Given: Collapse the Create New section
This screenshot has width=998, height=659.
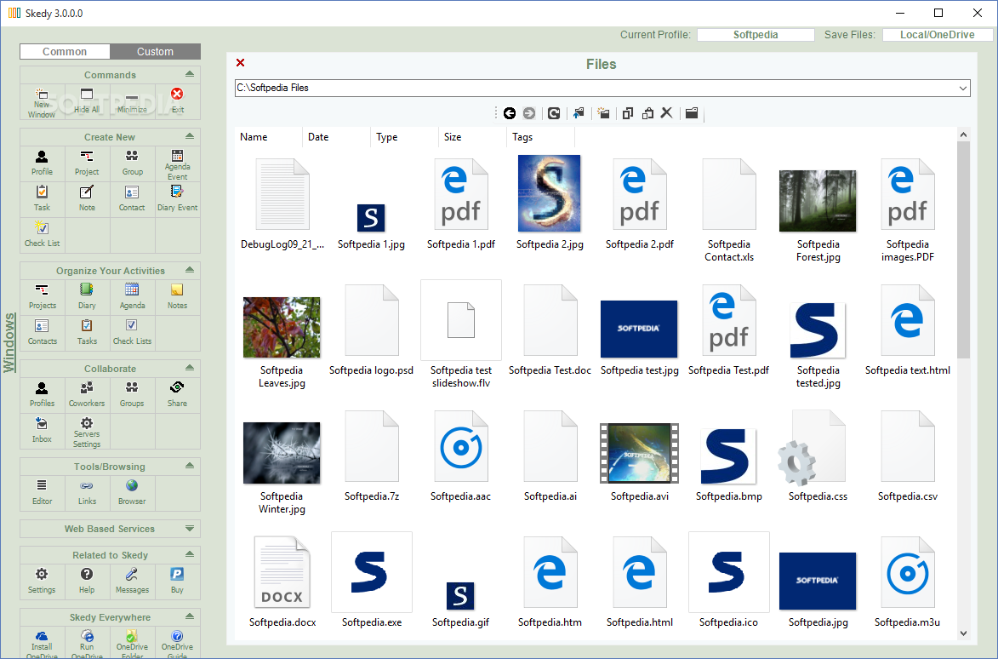Looking at the screenshot, I should tap(190, 136).
